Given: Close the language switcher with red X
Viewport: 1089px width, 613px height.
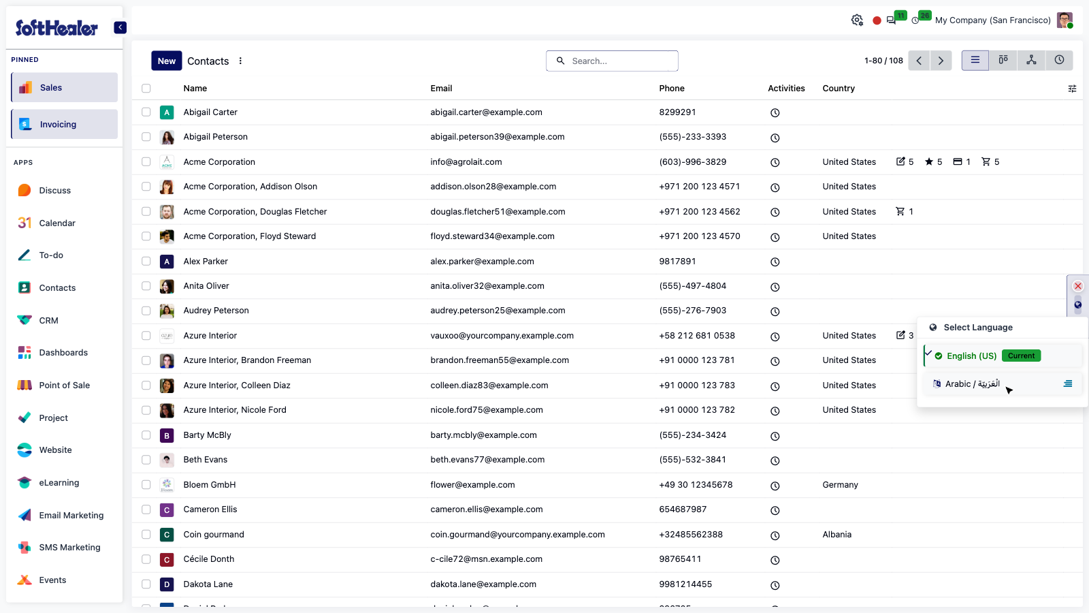Looking at the screenshot, I should 1078,286.
